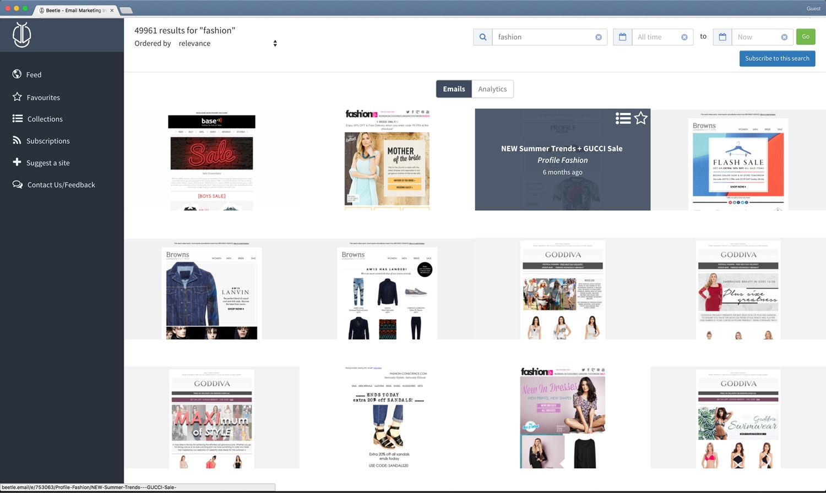Open Contact Us/Feedback
826x493 pixels.
(x=61, y=185)
